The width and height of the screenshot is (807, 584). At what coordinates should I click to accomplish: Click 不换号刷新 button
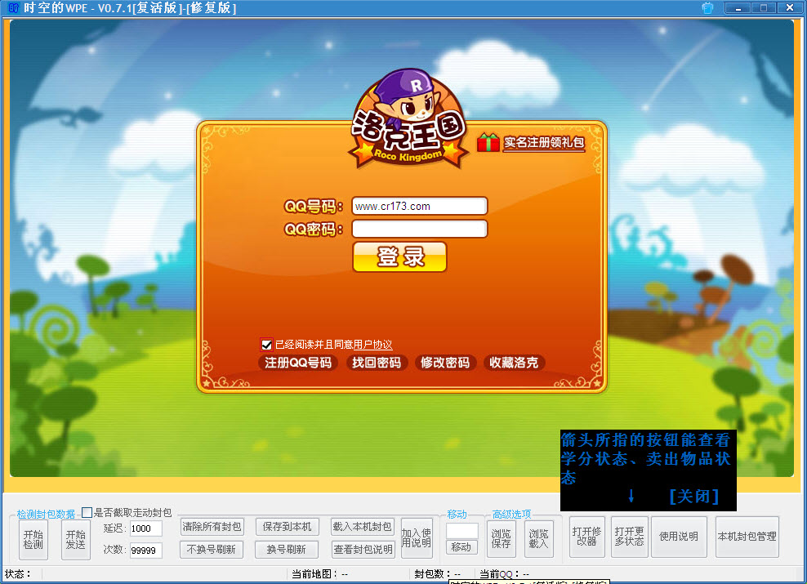click(x=212, y=550)
